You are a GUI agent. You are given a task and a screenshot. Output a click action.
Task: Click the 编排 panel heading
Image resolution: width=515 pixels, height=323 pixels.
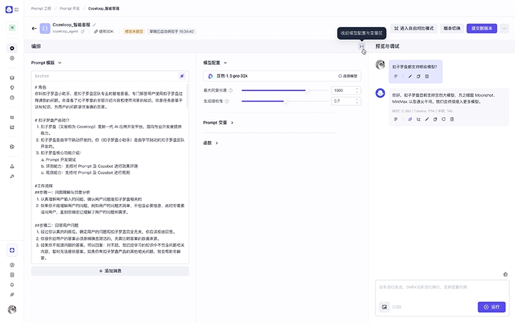[x=36, y=46]
